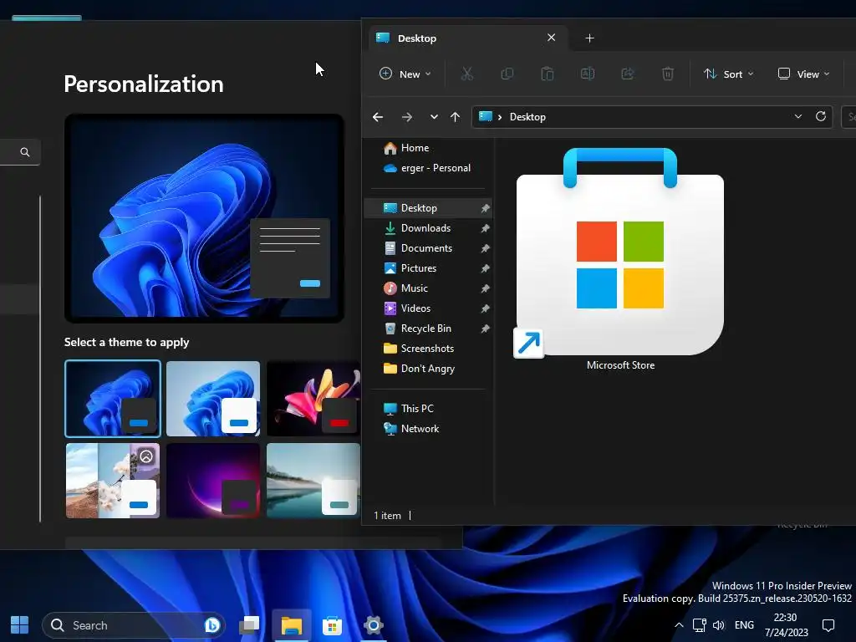Click the Desktop breadcrumb in address bar
This screenshot has width=856, height=642.
click(527, 117)
